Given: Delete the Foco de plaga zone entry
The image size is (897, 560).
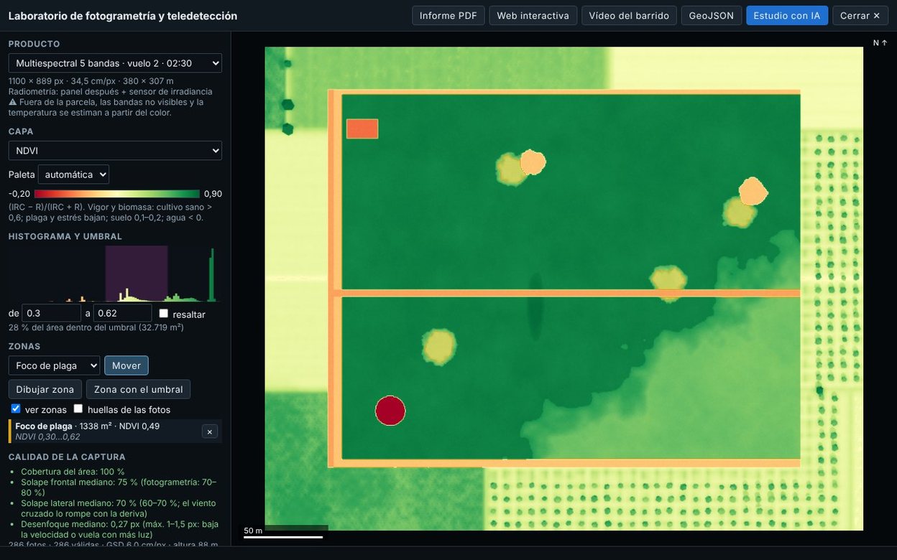Looking at the screenshot, I should tap(209, 431).
